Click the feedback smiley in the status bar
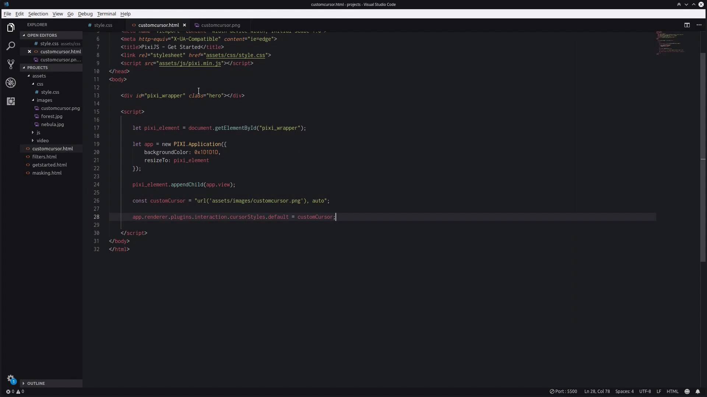Viewport: 707px width, 397px height. tap(686, 391)
